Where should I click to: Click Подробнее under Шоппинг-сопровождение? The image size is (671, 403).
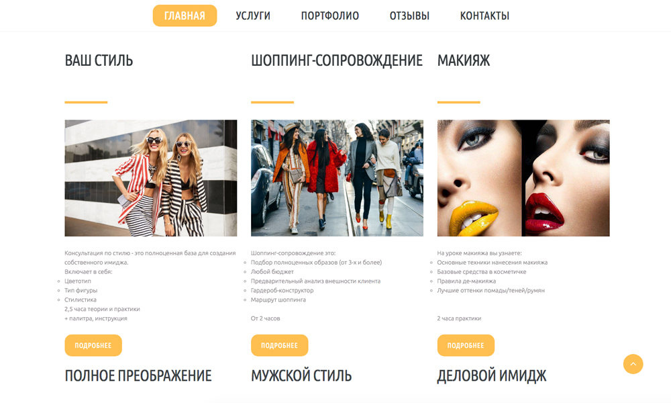coord(279,345)
